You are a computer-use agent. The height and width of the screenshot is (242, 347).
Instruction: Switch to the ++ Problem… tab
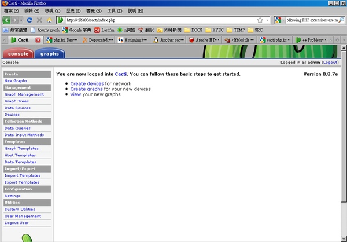click(x=311, y=40)
